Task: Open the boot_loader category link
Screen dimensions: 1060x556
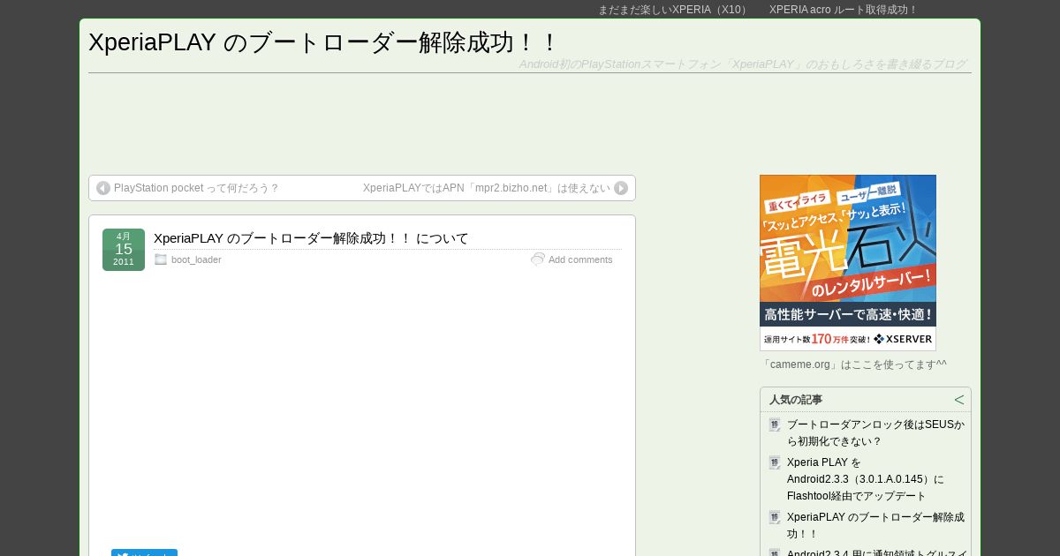Action: [196, 259]
